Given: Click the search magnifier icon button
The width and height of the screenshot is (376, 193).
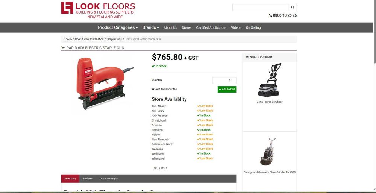Looking at the screenshot, I should 293,8.
